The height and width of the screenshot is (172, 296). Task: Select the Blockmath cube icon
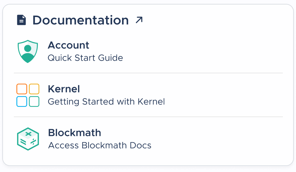coord(28,139)
